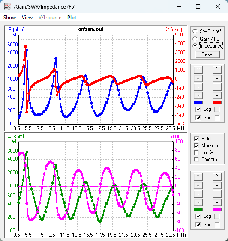This screenshot has width=228, height=241.
Task: Click the grayed ^ button above the blue swatch
Action: tap(198, 70)
